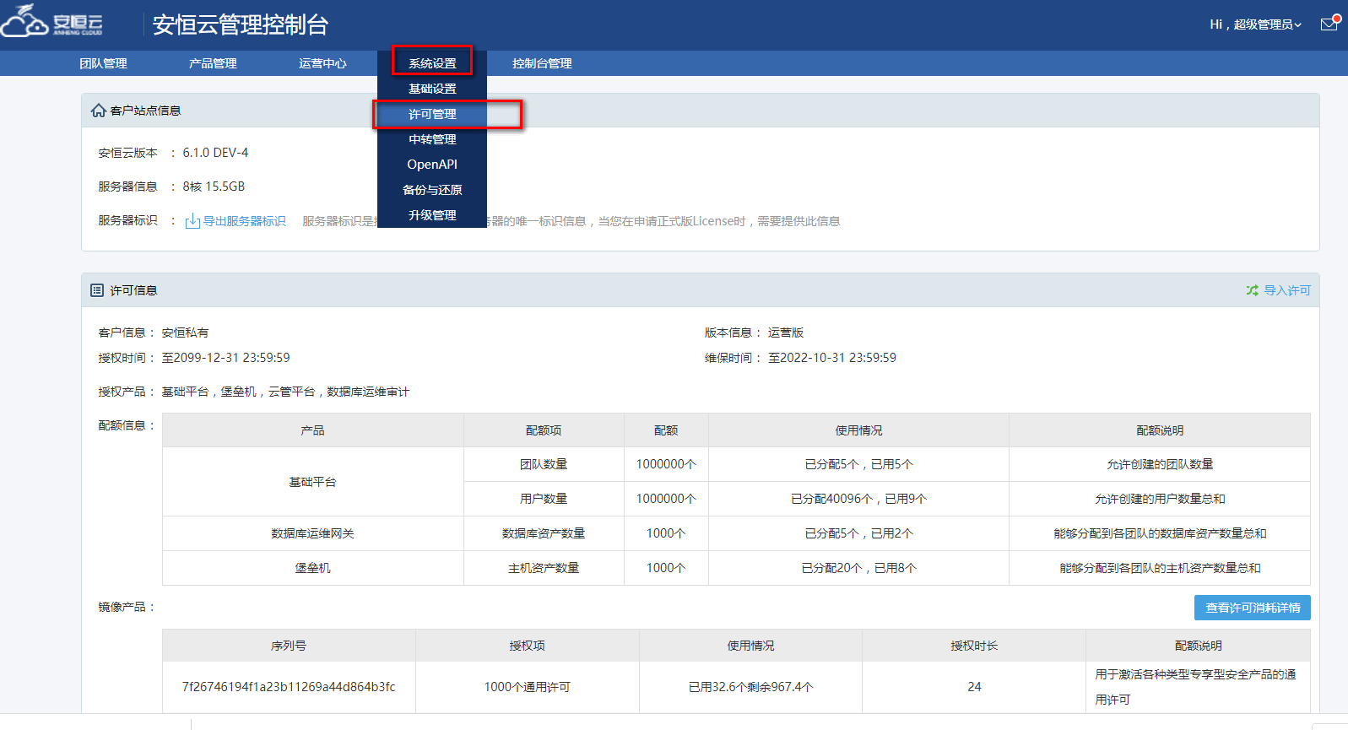
Task: Click the version value 6.1.0 DEV-4
Action: (x=215, y=153)
